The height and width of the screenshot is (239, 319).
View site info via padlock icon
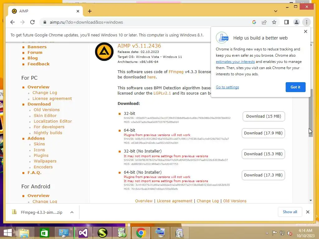[x=45, y=22]
